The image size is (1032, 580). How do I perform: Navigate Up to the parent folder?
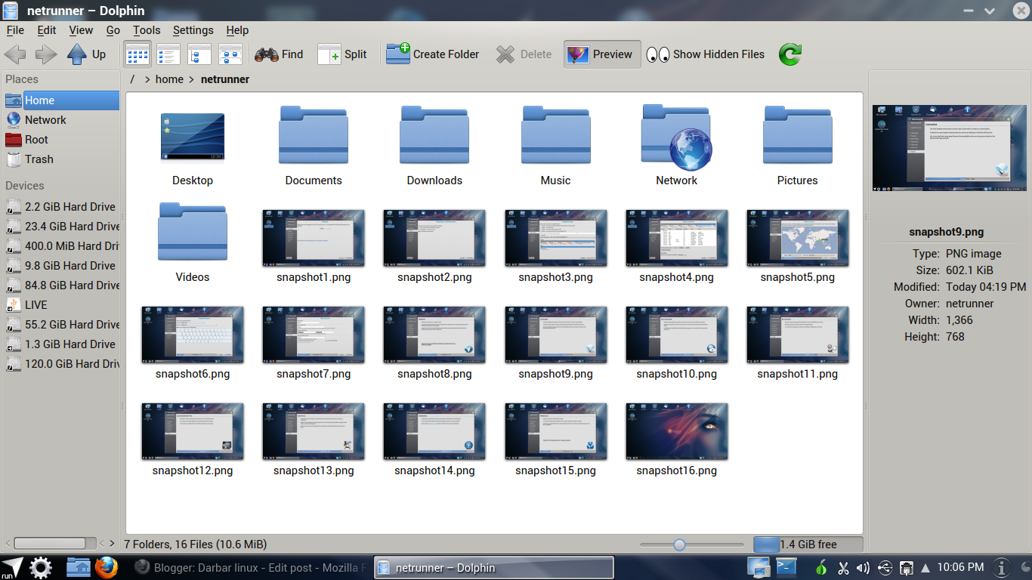[88, 54]
